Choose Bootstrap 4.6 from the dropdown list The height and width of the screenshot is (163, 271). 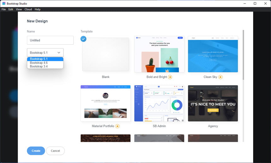point(45,63)
